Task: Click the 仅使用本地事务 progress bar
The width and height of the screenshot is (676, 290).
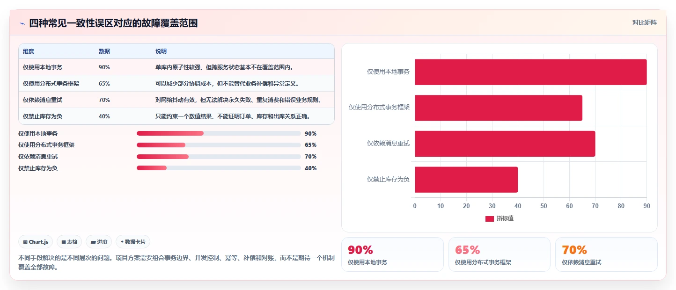Action: pos(219,133)
